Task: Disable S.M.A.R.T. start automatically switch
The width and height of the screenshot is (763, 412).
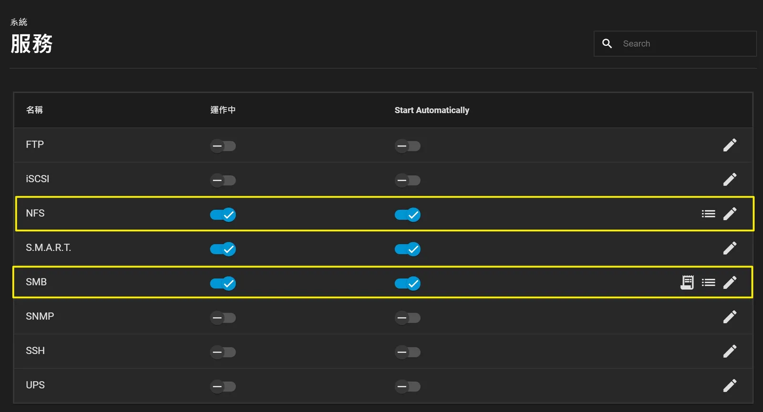Action: click(407, 249)
